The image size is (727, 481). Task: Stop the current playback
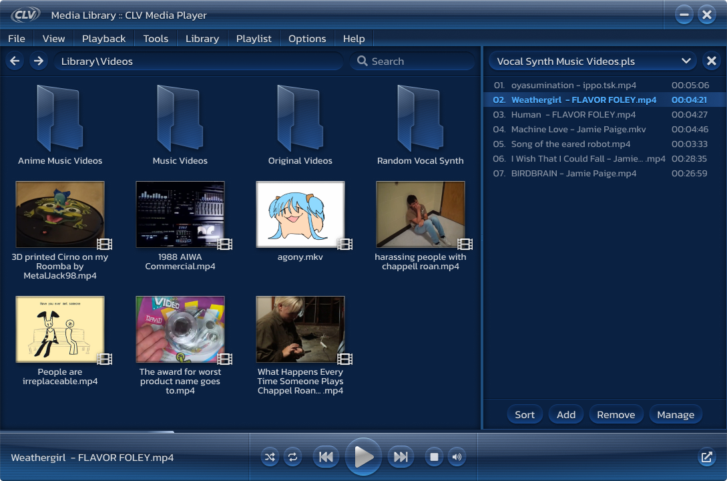pyautogui.click(x=434, y=457)
